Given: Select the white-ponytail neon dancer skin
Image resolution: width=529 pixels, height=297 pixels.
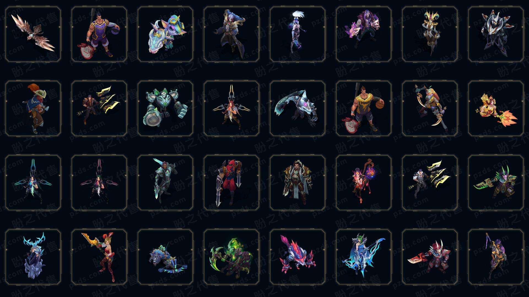Looking at the screenshot, I should coord(298,34).
